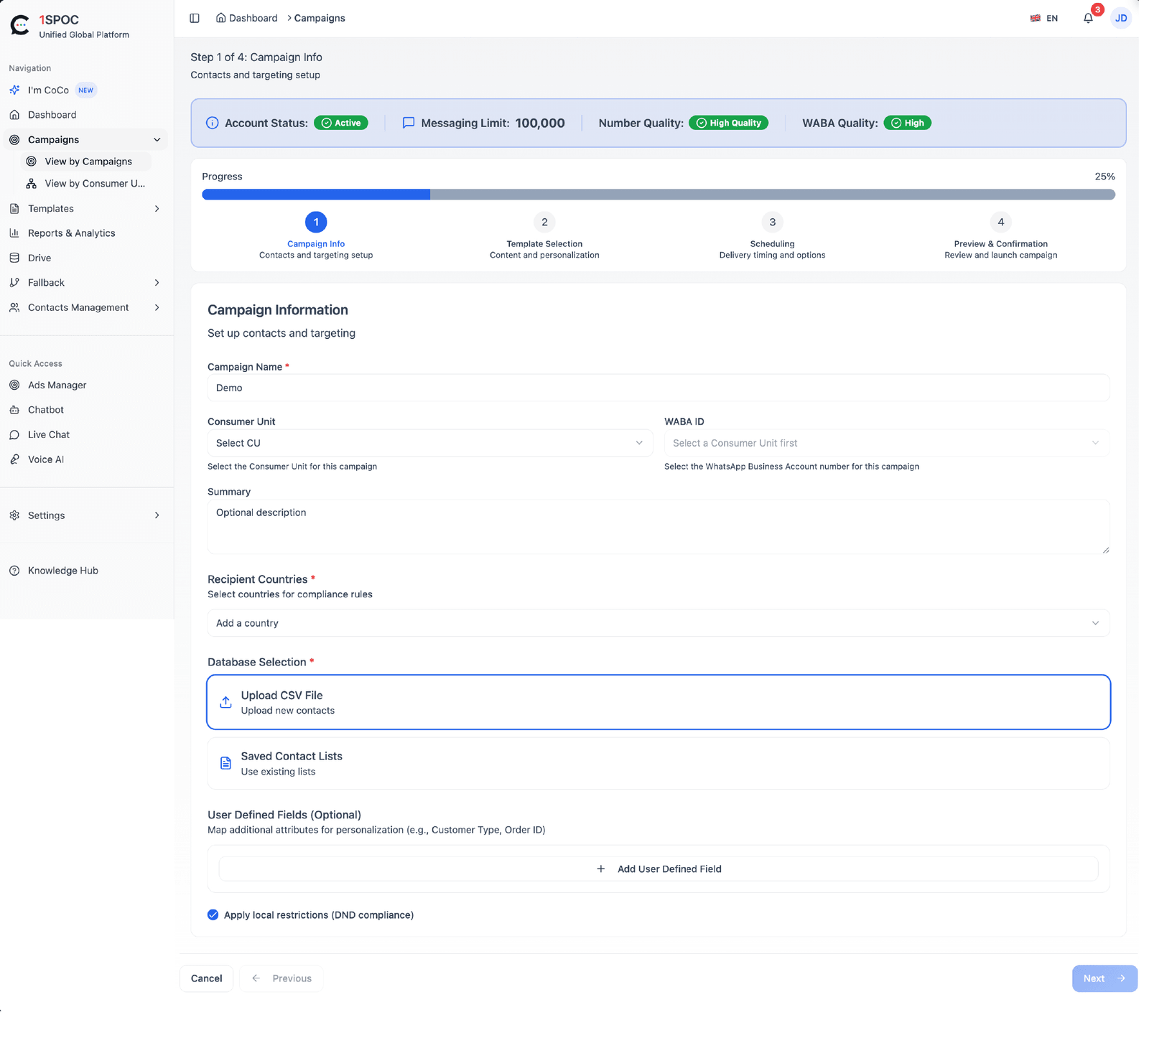The width and height of the screenshot is (1149, 1043).
Task: Click the Voice AI phone icon
Action: pos(14,459)
